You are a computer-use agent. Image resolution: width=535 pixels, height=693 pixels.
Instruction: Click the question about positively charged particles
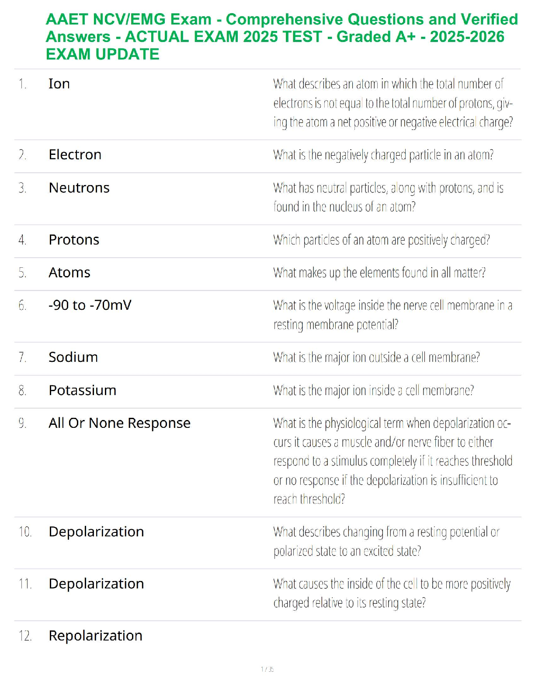click(381, 240)
